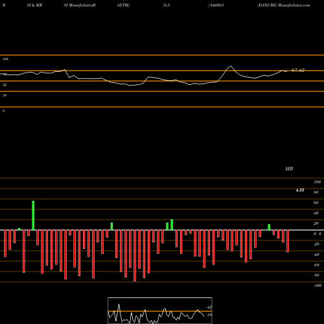Screen dimensions: 324x324
Task: Click the stock code 540361 text
Action: [x=216, y=5]
